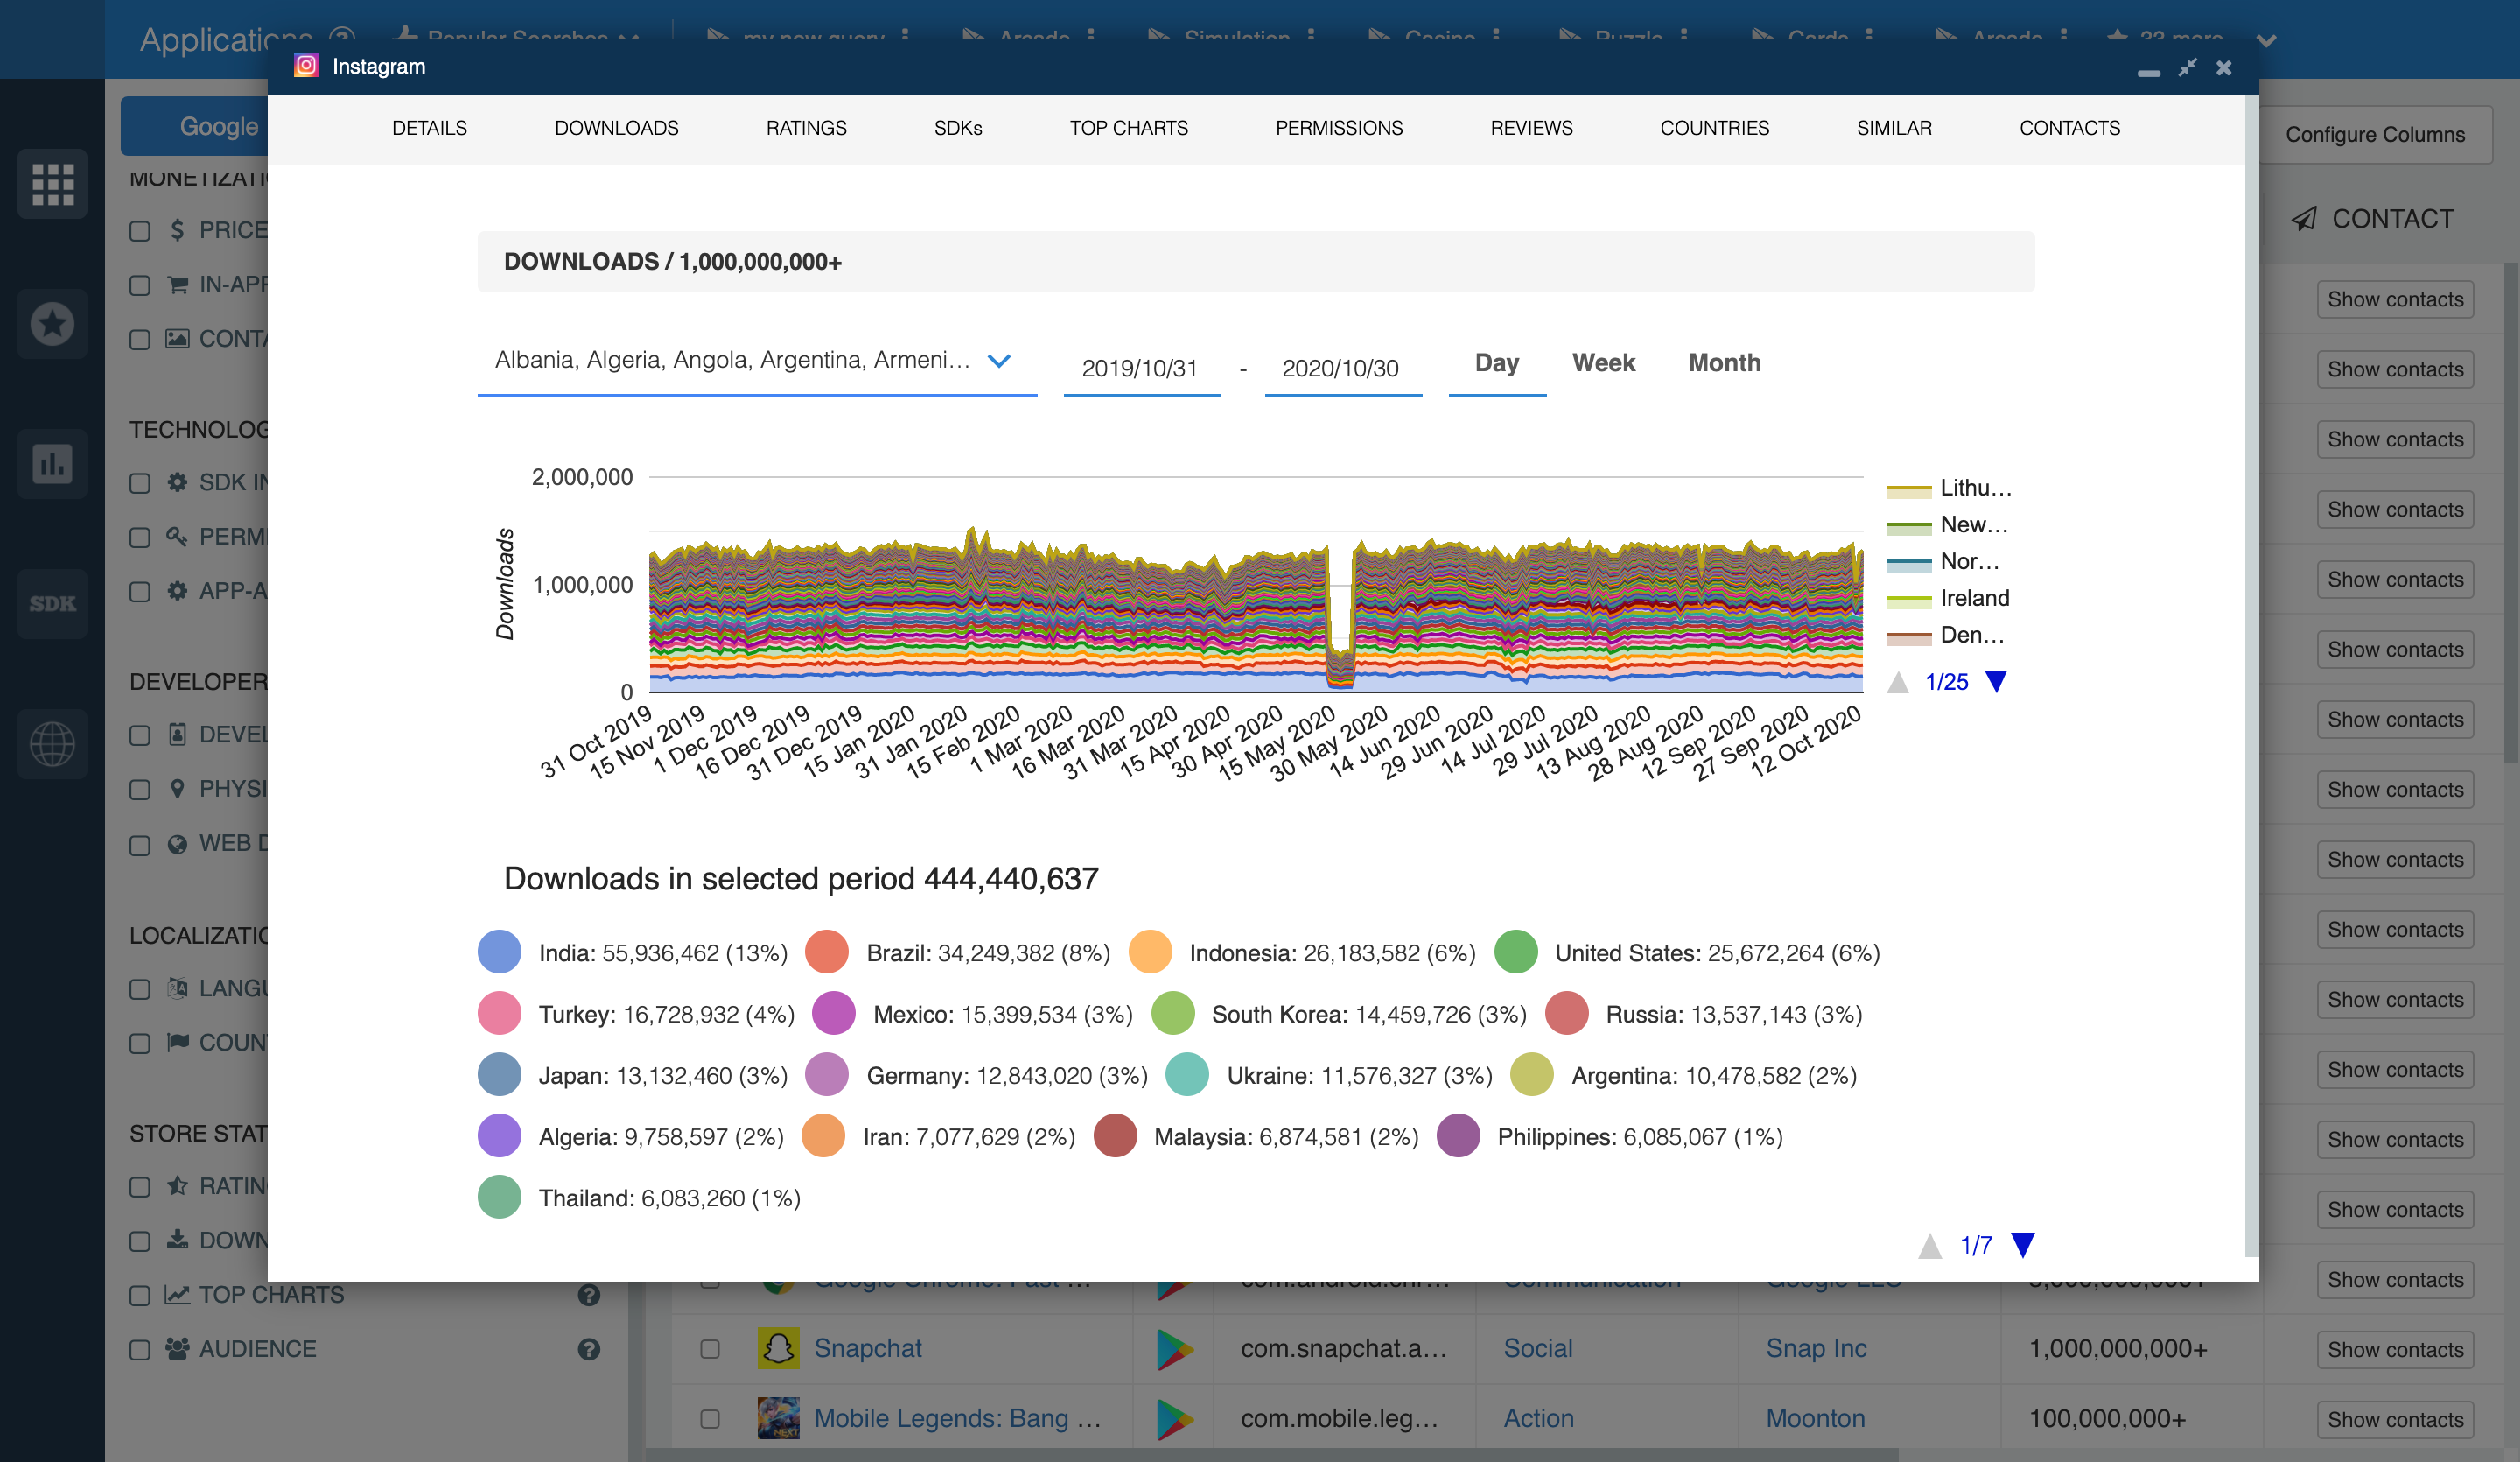Expand the countries selection dropdown
This screenshot has width=2520, height=1462.
[x=998, y=362]
